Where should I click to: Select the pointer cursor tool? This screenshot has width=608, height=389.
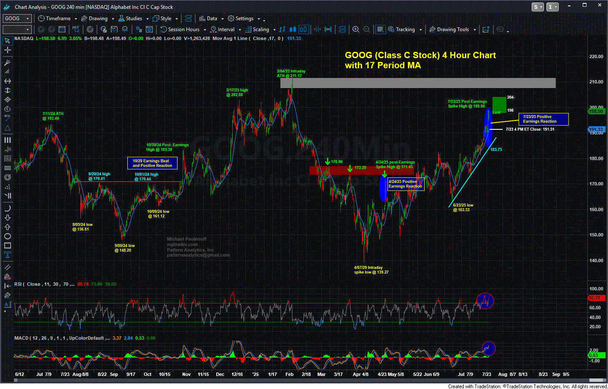point(7,40)
